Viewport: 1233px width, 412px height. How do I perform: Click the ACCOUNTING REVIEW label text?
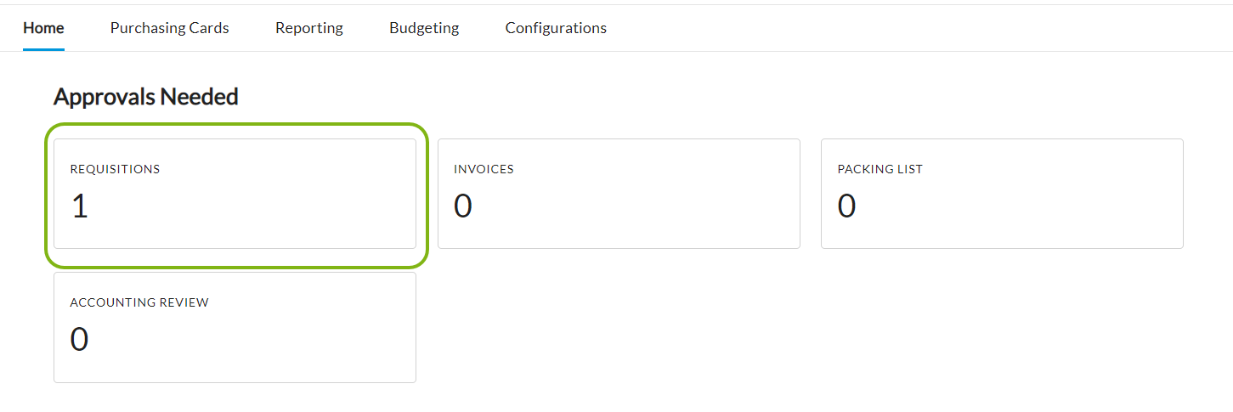click(x=139, y=302)
